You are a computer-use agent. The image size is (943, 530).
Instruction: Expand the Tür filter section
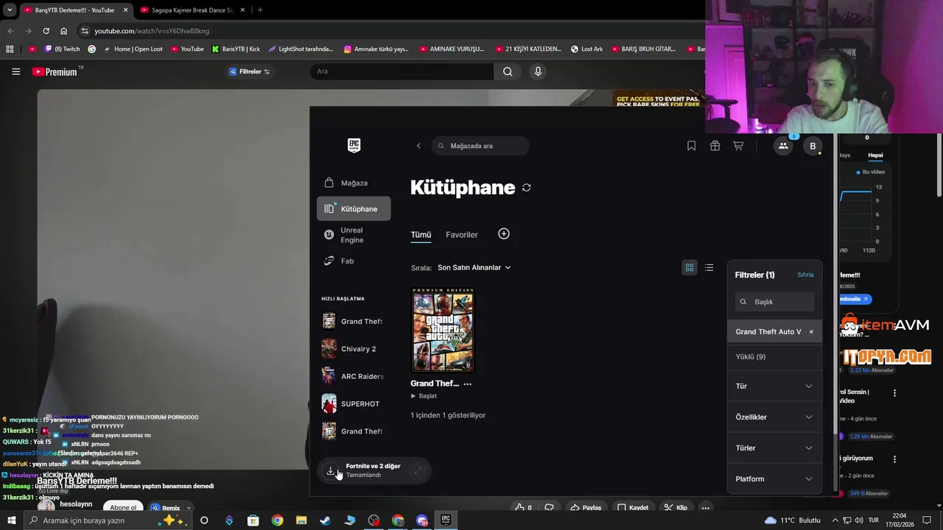pyautogui.click(x=774, y=386)
